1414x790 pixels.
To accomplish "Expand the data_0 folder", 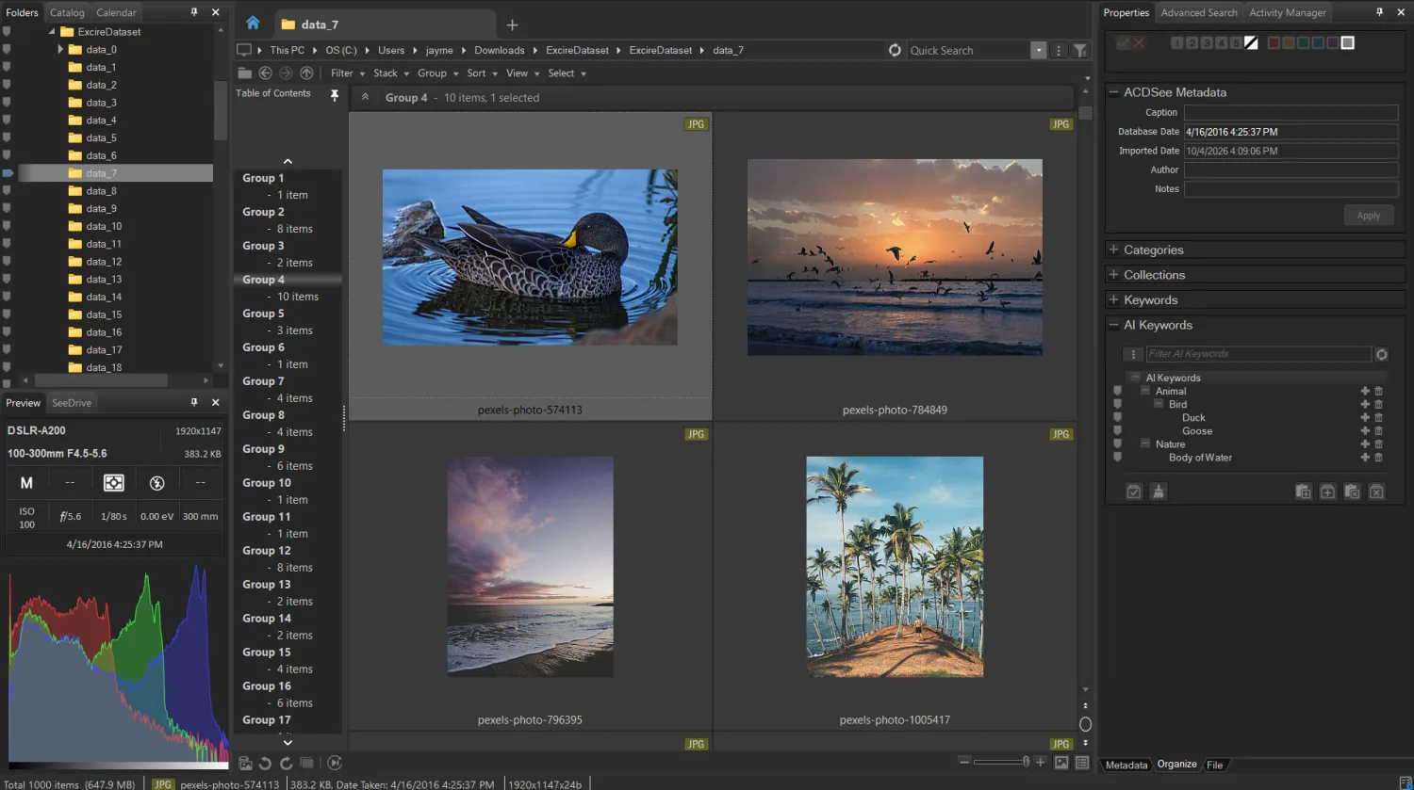I will [x=60, y=49].
